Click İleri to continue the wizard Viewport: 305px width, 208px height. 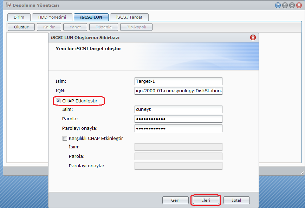pos(206,200)
